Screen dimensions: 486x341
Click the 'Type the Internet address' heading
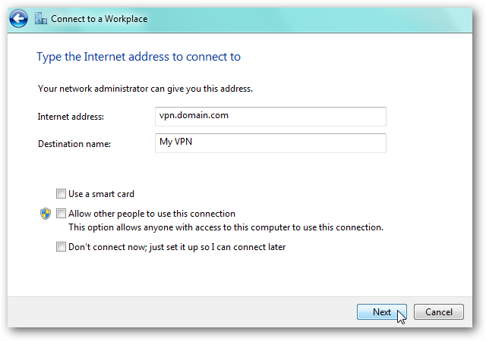click(139, 57)
